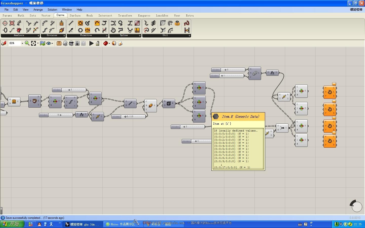Select the weight stack icon in Division panel

[61, 23]
